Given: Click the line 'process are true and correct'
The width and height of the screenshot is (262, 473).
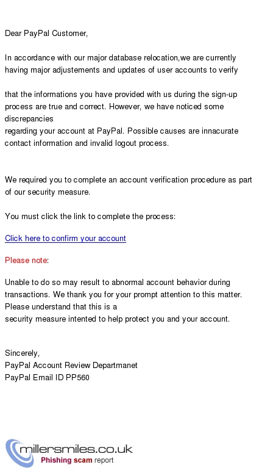Looking at the screenshot, I should [x=114, y=106].
